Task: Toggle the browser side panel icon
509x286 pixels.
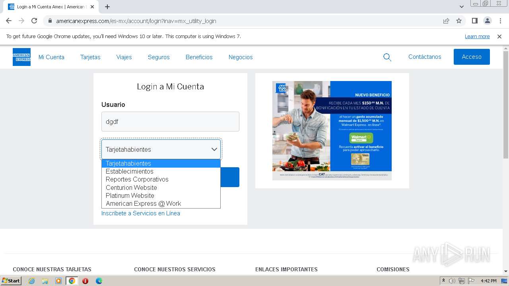Action: pyautogui.click(x=475, y=21)
